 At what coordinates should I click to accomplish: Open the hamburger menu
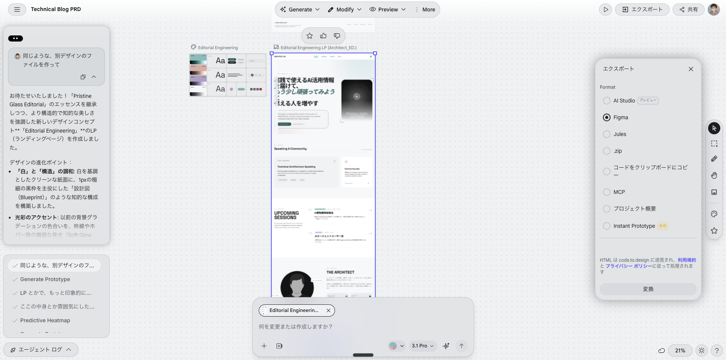coord(17,10)
